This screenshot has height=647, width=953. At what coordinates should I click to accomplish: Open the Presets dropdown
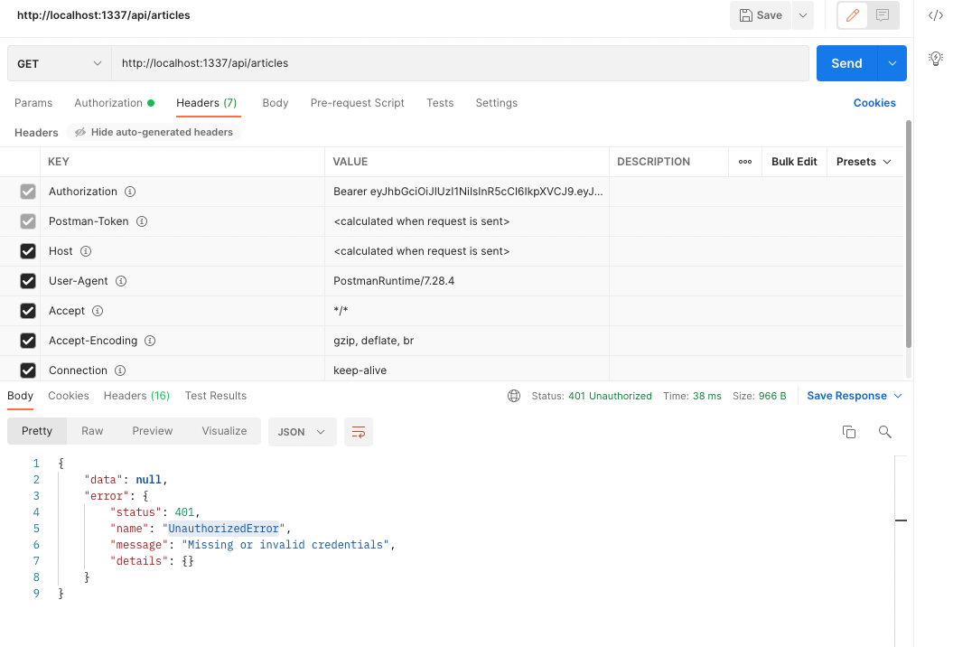[x=863, y=161]
